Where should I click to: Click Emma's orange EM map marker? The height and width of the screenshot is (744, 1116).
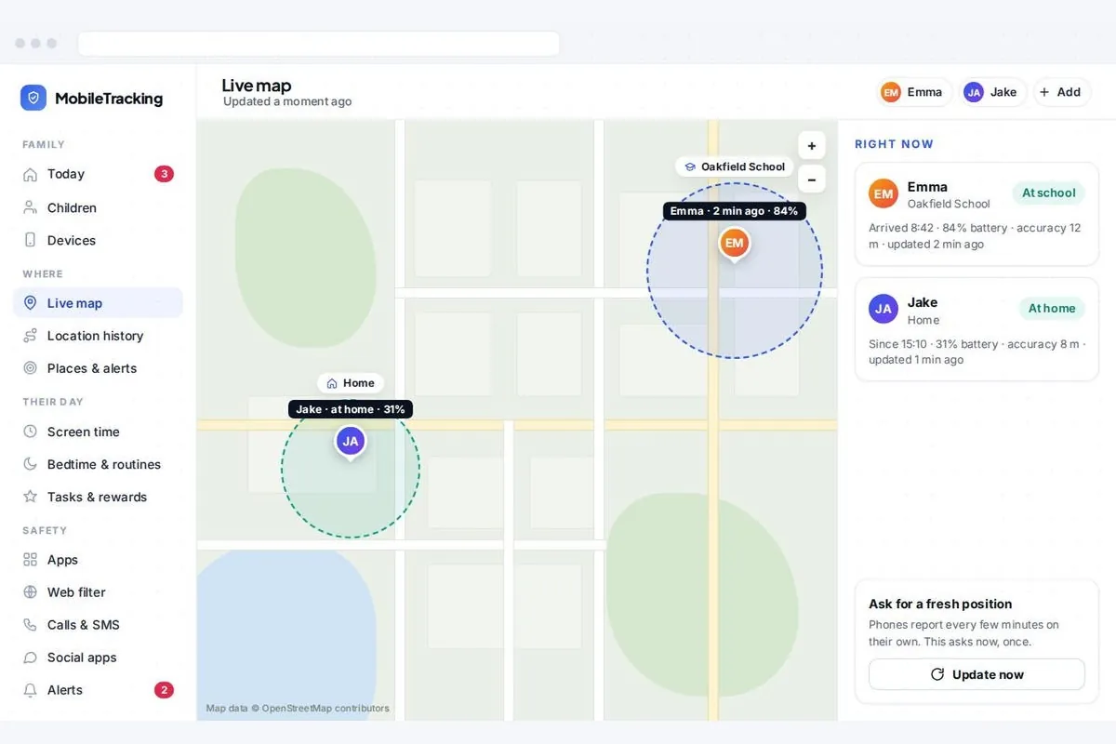pyautogui.click(x=734, y=244)
